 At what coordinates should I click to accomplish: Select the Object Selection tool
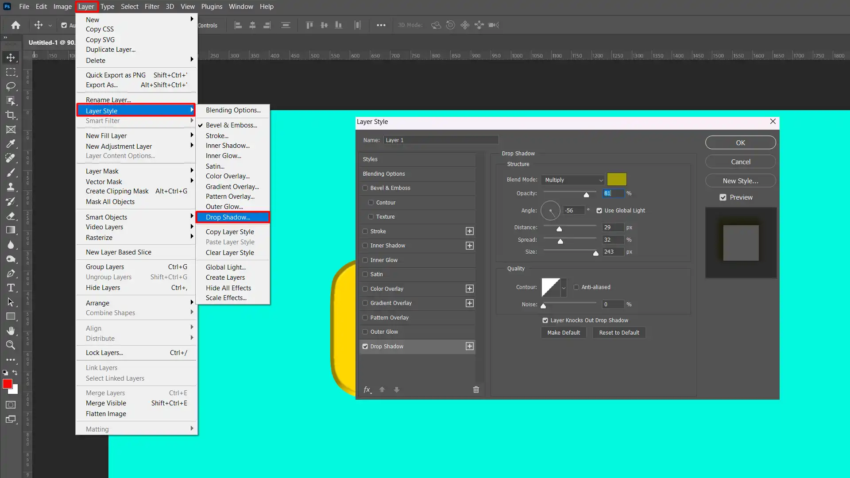(11, 100)
